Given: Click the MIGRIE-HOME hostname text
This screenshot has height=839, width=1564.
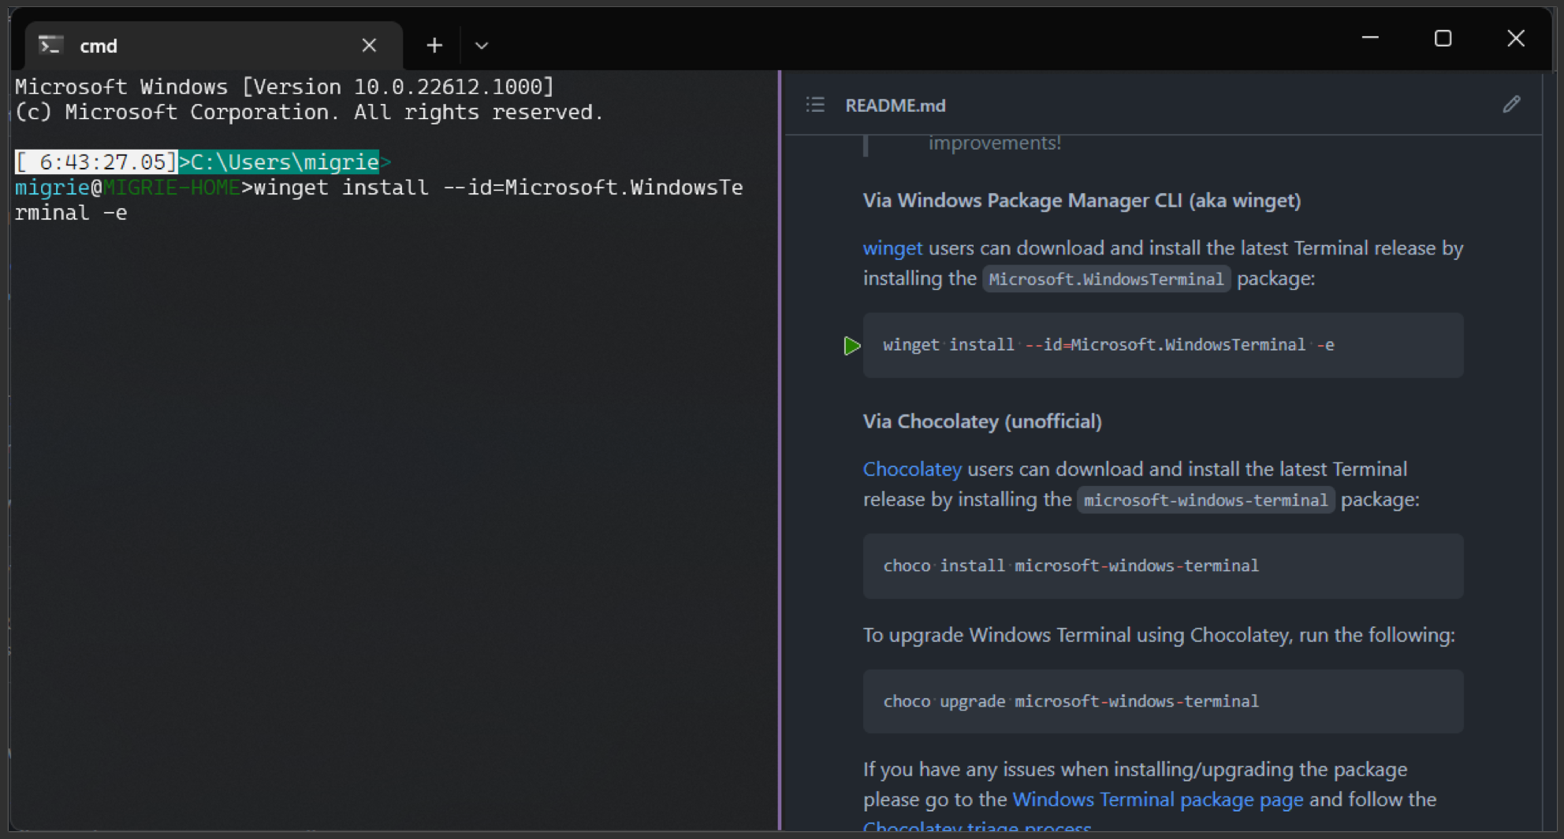Looking at the screenshot, I should click(x=172, y=187).
